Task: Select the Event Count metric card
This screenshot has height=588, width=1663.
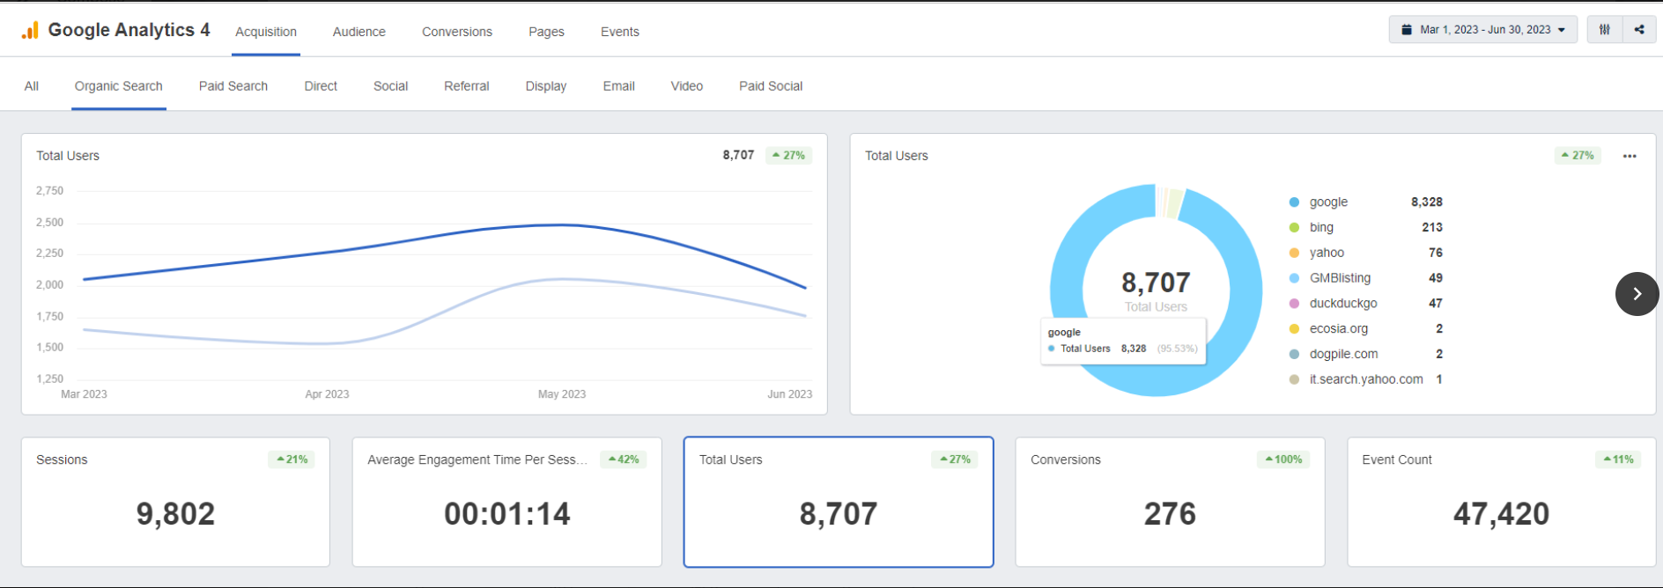Action: tap(1501, 502)
